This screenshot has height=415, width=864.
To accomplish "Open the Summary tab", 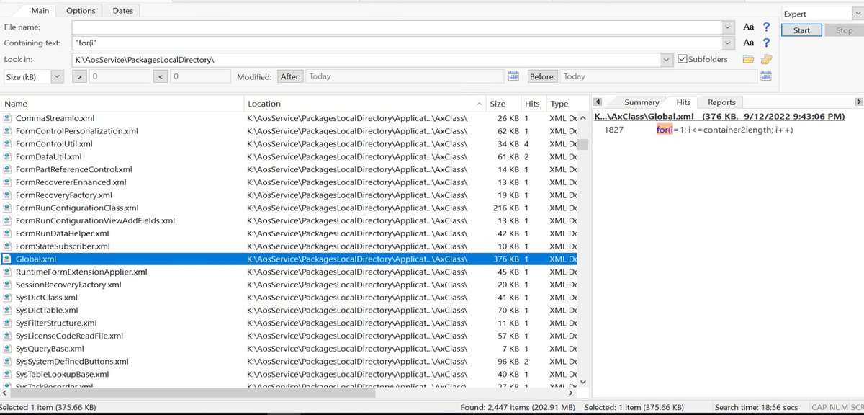I will [642, 102].
